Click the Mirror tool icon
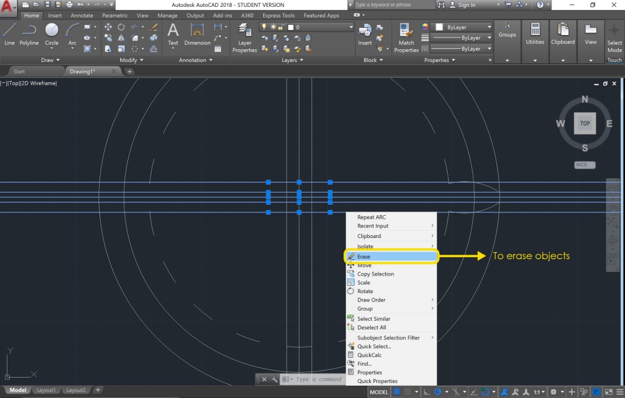625x398 pixels. pyautogui.click(x=121, y=38)
